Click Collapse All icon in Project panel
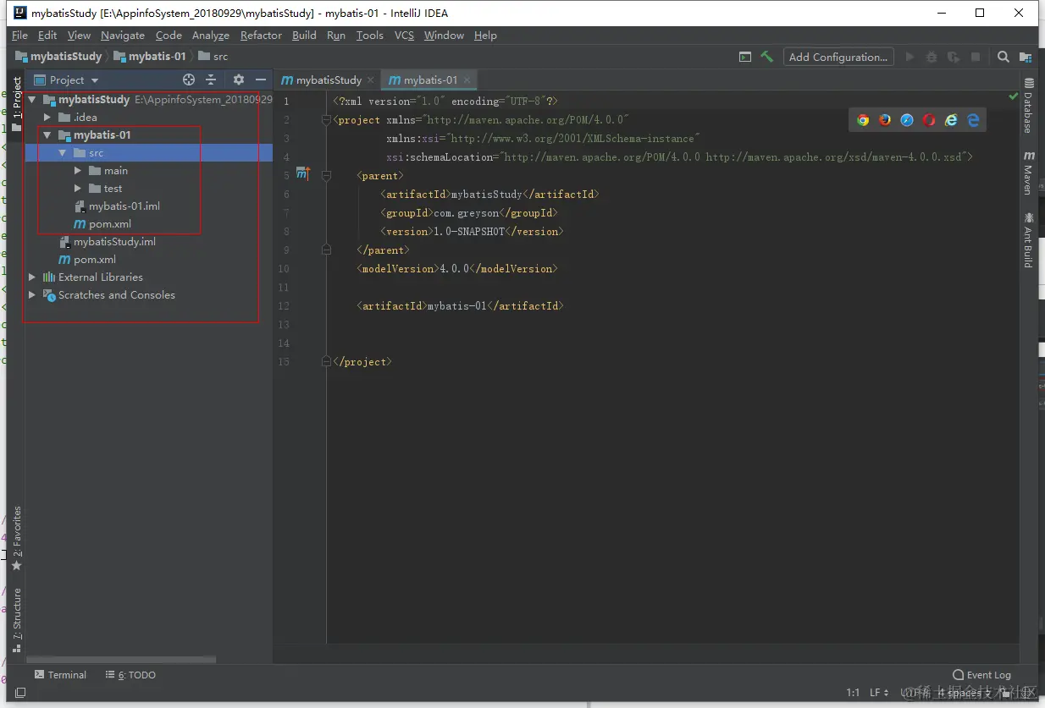1045x708 pixels. pyautogui.click(x=211, y=80)
